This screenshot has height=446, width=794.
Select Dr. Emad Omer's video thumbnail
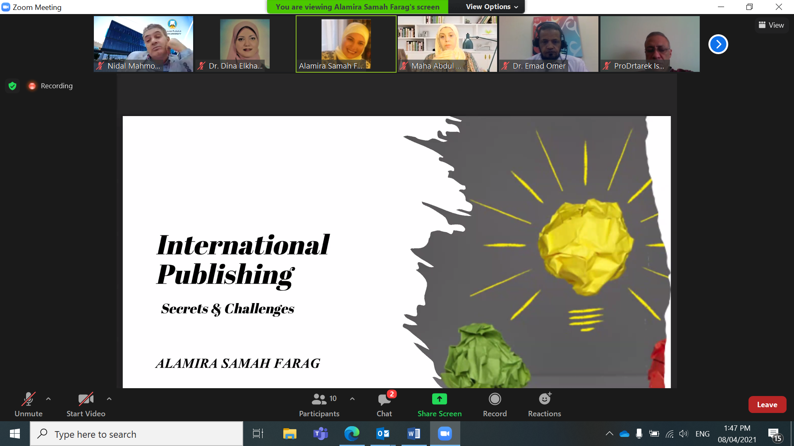[x=548, y=44]
